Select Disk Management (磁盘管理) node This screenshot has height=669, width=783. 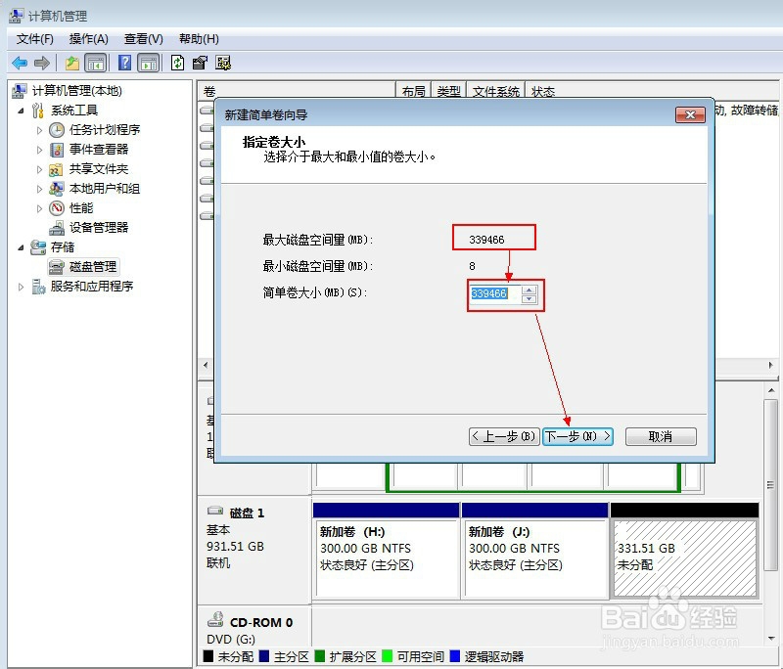pyautogui.click(x=93, y=266)
